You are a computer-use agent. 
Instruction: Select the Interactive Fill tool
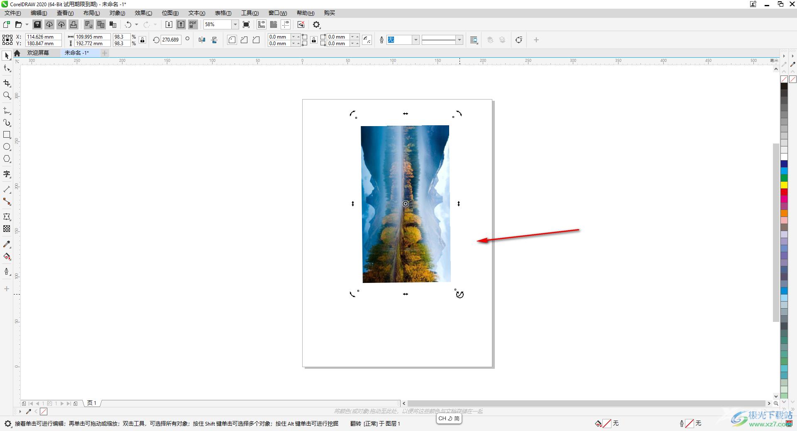pyautogui.click(x=7, y=256)
